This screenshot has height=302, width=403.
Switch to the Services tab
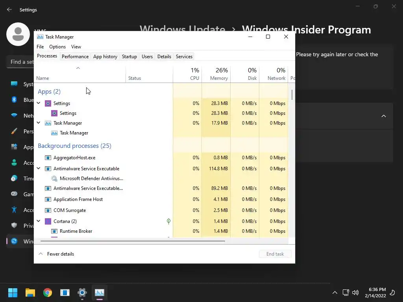click(x=184, y=57)
